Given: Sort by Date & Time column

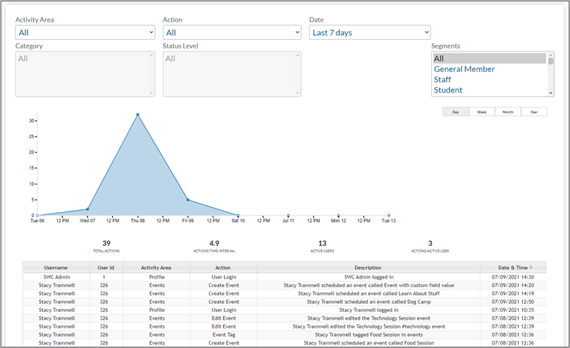Looking at the screenshot, I should coord(514,268).
